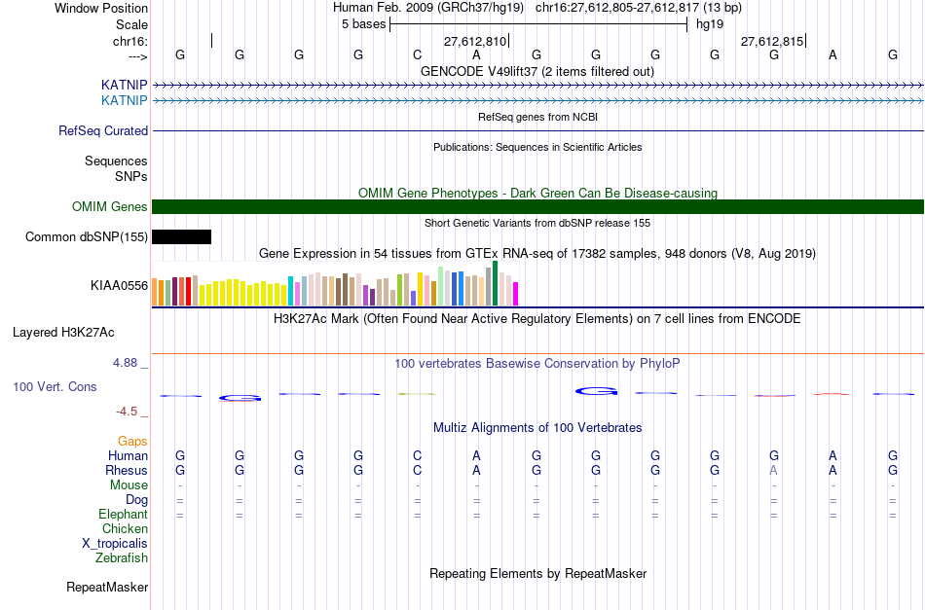Click the Human species row label
This screenshot has width=925, height=610.
coord(128,455)
